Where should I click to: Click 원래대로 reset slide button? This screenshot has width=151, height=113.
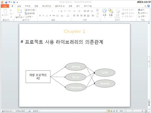(30, 13)
